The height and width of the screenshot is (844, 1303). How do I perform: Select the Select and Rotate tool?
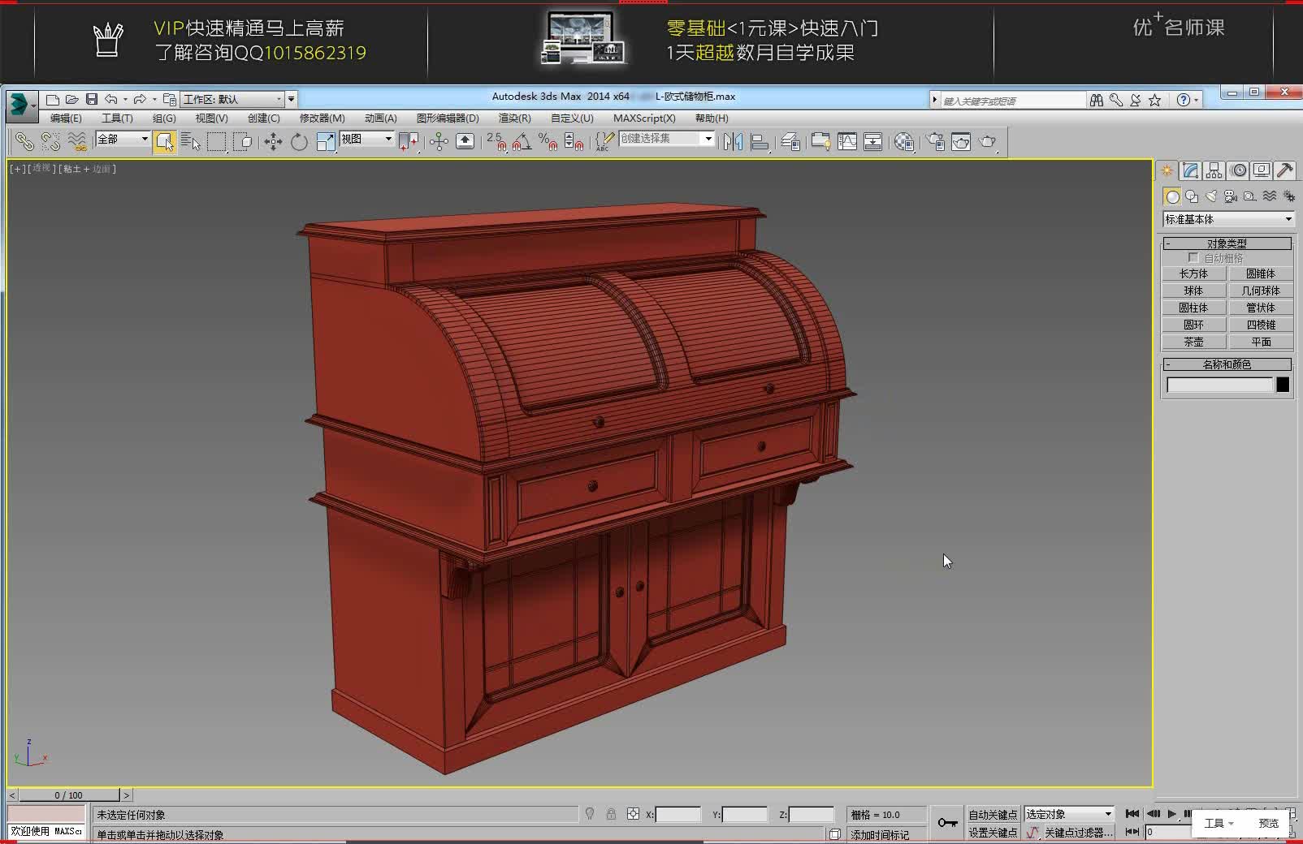(299, 141)
